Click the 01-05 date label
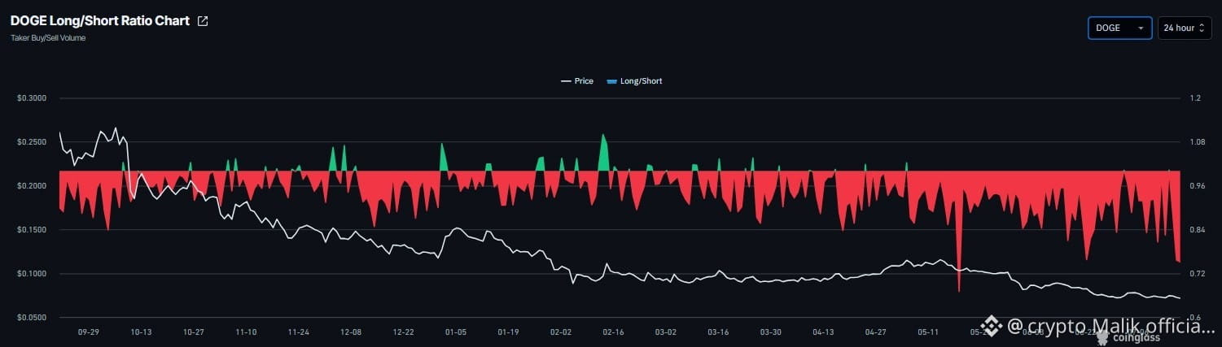 point(456,332)
